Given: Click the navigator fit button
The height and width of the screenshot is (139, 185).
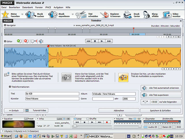Looking at the screenshot, I should (x=179, y=37).
